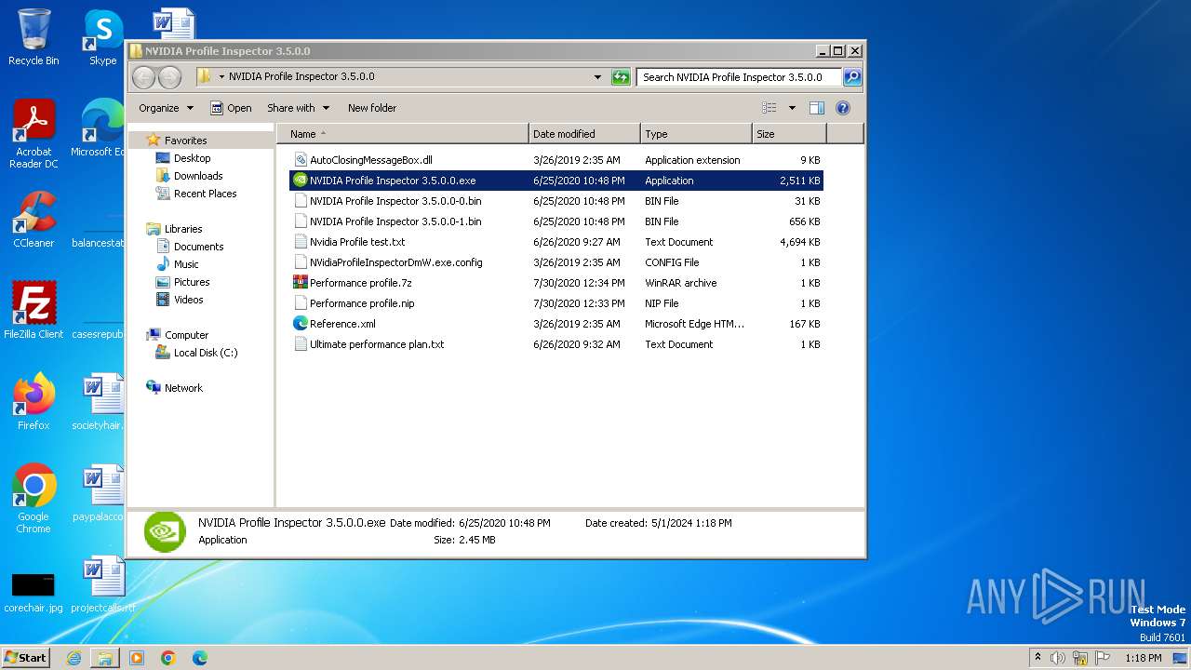Open Internet Explorer from the taskbar
The width and height of the screenshot is (1191, 670).
pos(74,658)
